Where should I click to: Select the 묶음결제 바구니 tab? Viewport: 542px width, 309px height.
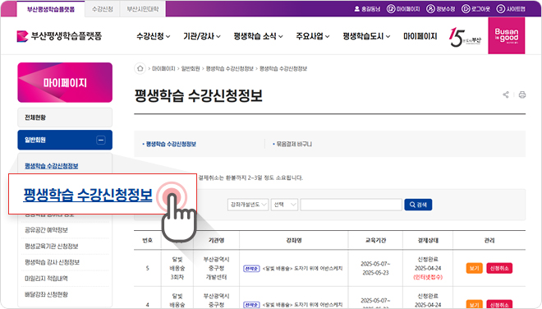pos(294,144)
